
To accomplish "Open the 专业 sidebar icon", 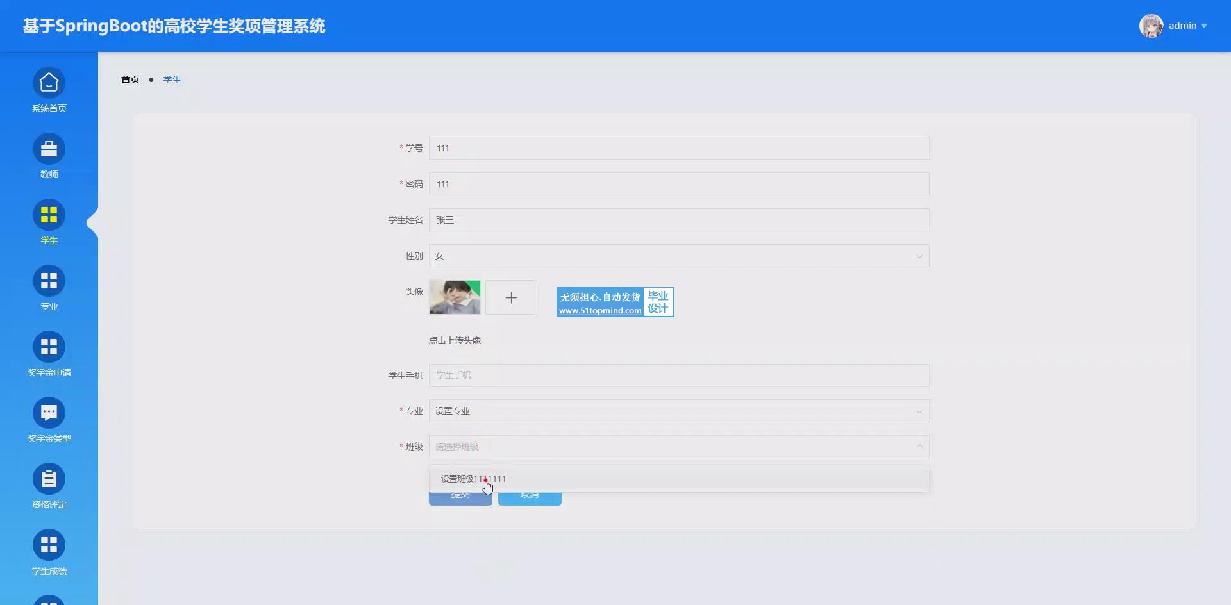I will (49, 281).
